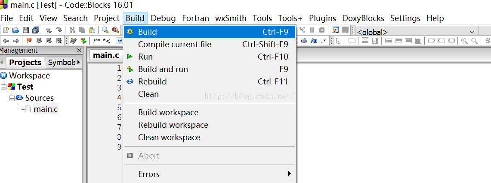Viewport: 491px width, 183px height.
Task: Click the New file toolbar icon
Action: tap(6, 30)
